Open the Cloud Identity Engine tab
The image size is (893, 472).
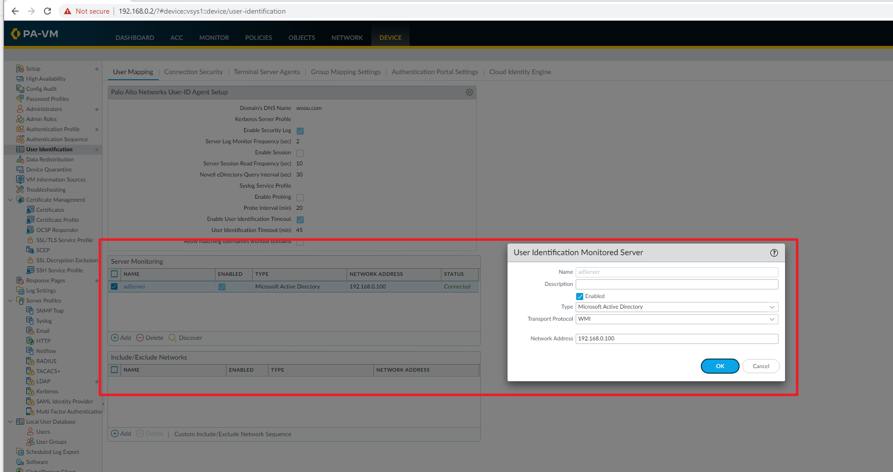pyautogui.click(x=520, y=72)
